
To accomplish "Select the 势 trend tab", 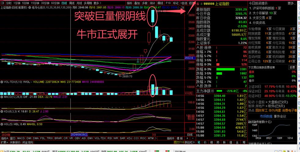I will tap(218, 142).
